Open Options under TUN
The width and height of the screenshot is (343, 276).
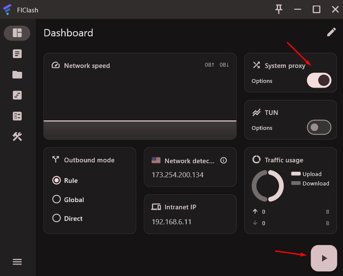[x=262, y=128]
